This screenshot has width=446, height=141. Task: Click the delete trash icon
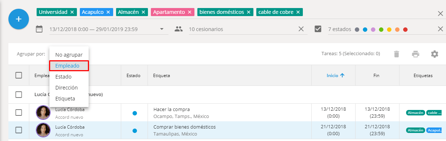pyautogui.click(x=396, y=54)
